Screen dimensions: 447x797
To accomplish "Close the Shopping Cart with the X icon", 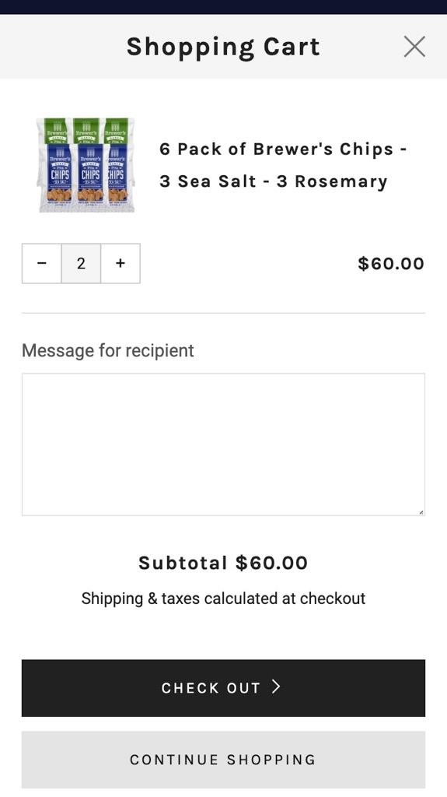I will [x=414, y=47].
